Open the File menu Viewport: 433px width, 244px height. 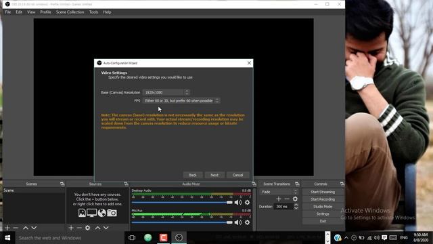point(8,12)
